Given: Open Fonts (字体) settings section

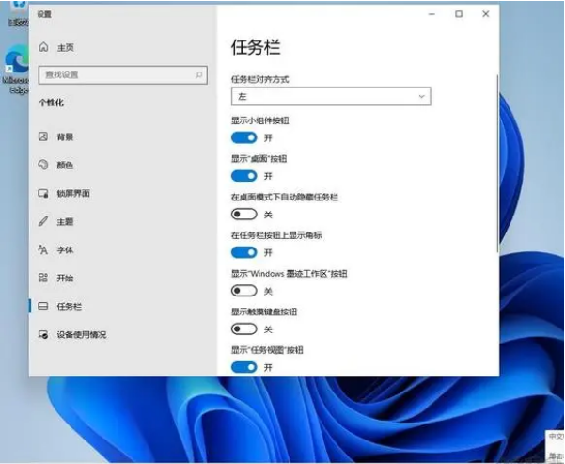Looking at the screenshot, I should pyautogui.click(x=65, y=249).
